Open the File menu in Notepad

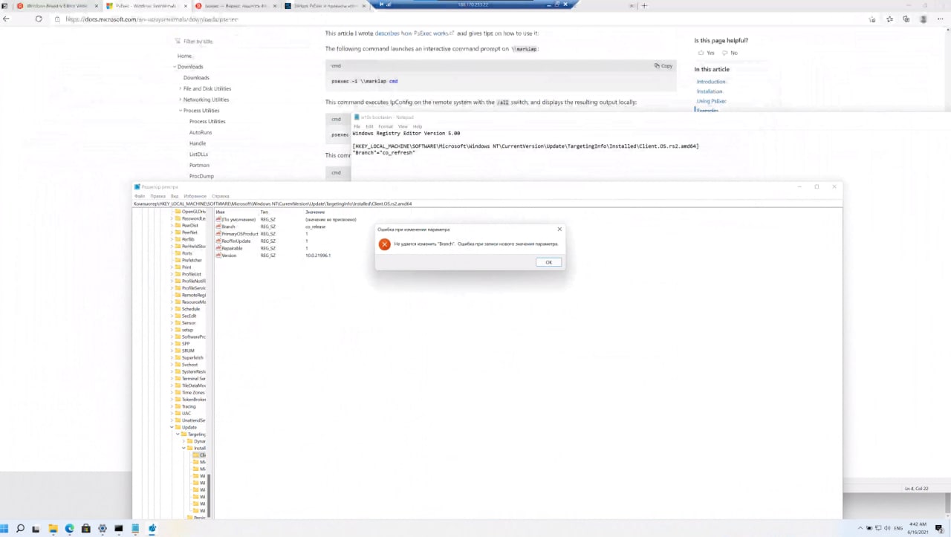coord(357,126)
